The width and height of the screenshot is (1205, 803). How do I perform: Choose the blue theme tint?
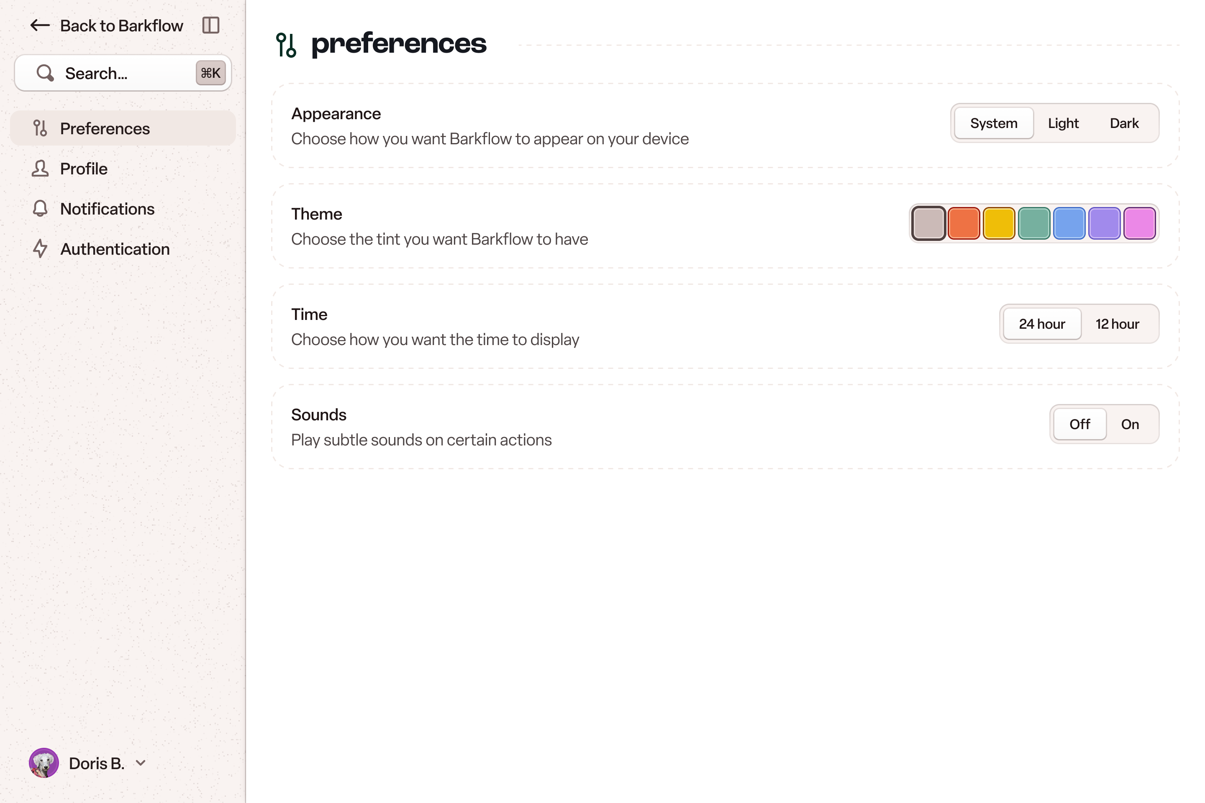[1069, 223]
